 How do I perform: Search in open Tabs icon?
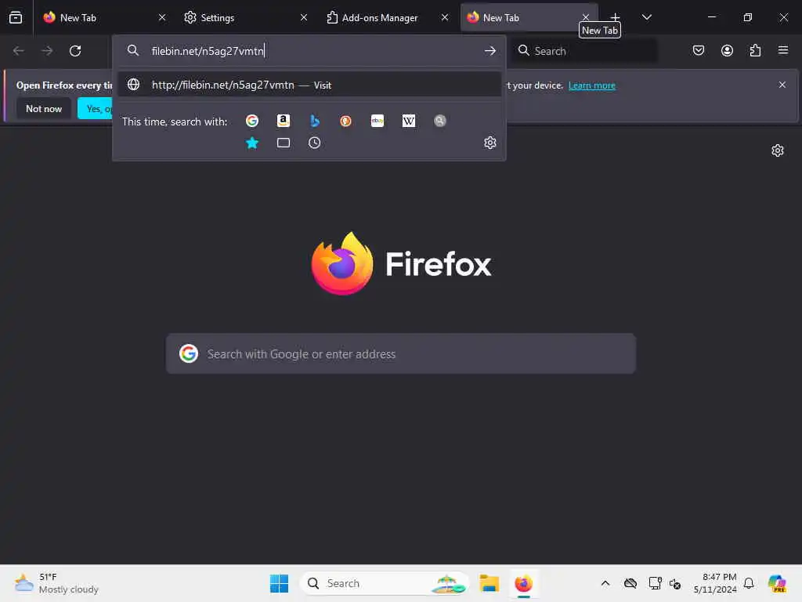point(284,143)
